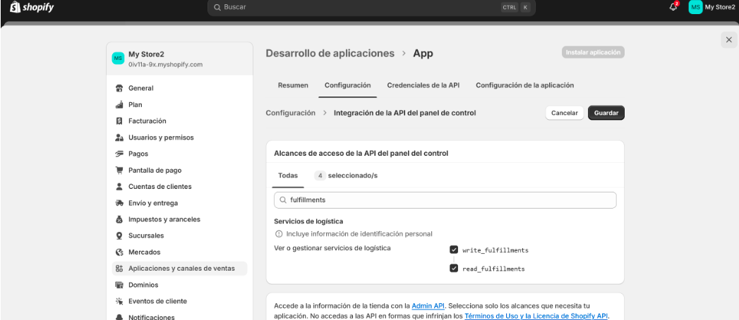Click the Pagos sidebar icon

click(119, 154)
